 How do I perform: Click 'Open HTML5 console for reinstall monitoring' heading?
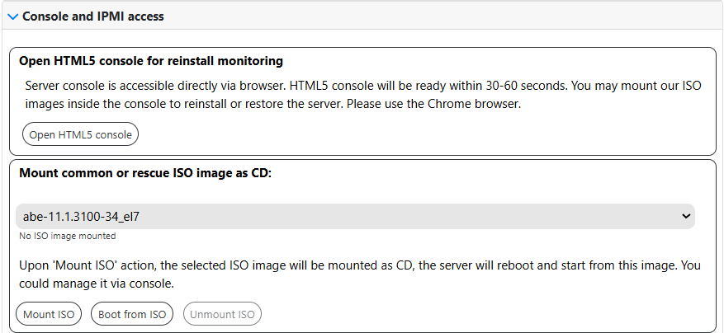(x=151, y=60)
